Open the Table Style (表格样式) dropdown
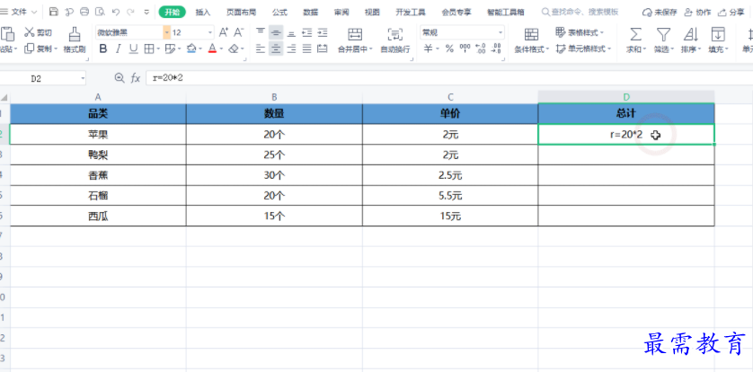The height and width of the screenshot is (372, 753). point(580,32)
